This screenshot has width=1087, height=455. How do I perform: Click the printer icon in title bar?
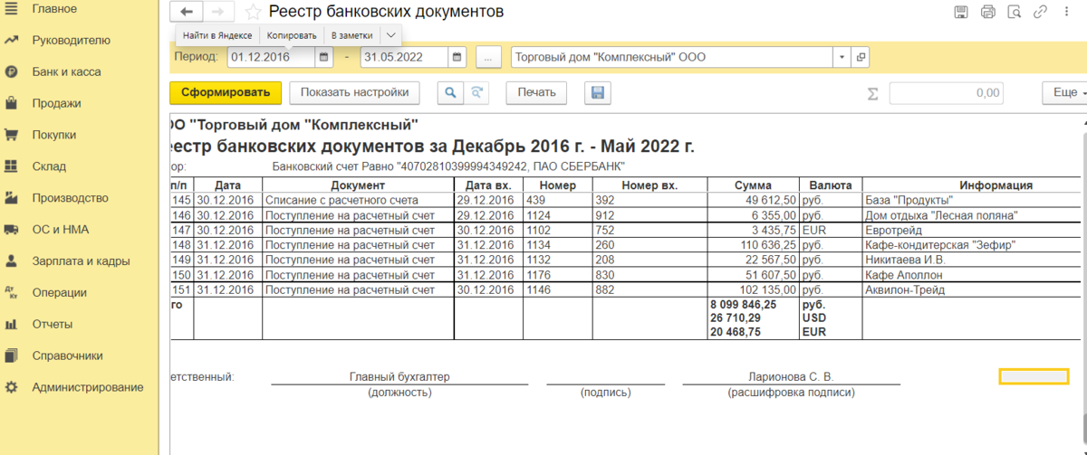987,13
